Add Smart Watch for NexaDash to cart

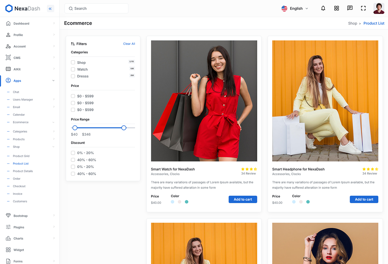click(243, 199)
